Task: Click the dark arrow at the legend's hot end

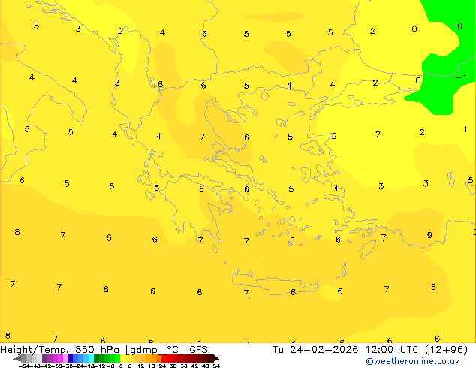Action: click(216, 359)
